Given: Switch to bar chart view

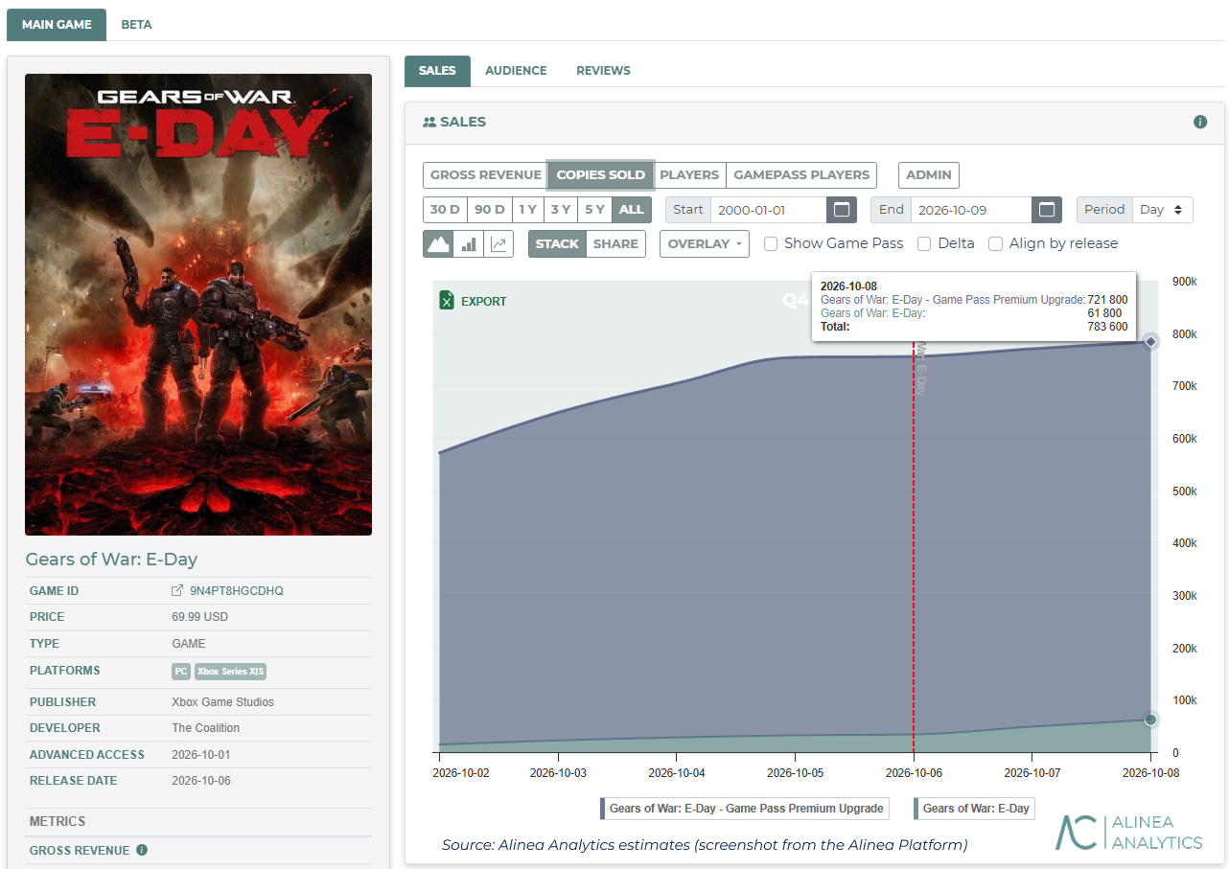Looking at the screenshot, I should coord(469,244).
